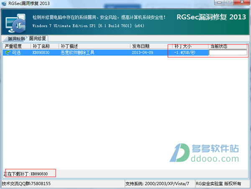Click 恶意软件删除工具 description cell

pos(77,52)
